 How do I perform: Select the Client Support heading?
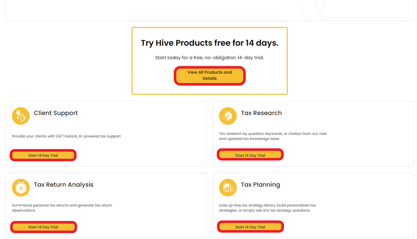point(56,113)
